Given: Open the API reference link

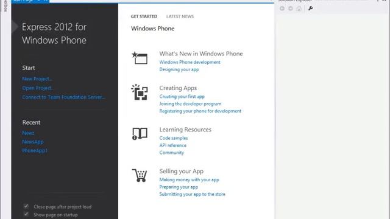Looking at the screenshot, I should point(173,145).
